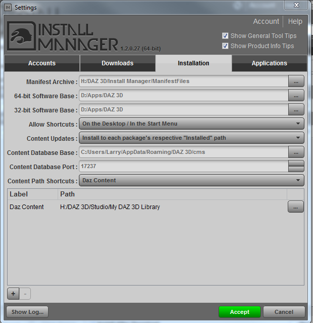
Task: Open the Allow Shortcuts dropdown
Action: pyautogui.click(x=191, y=124)
